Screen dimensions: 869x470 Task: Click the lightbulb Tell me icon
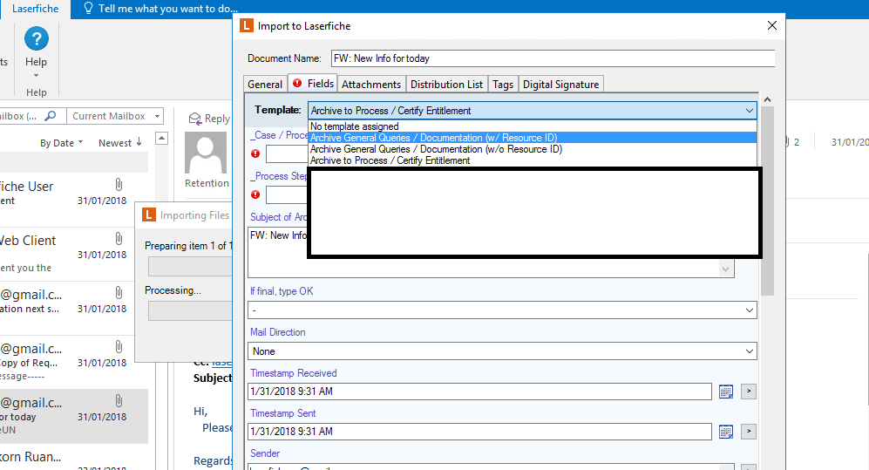point(87,9)
